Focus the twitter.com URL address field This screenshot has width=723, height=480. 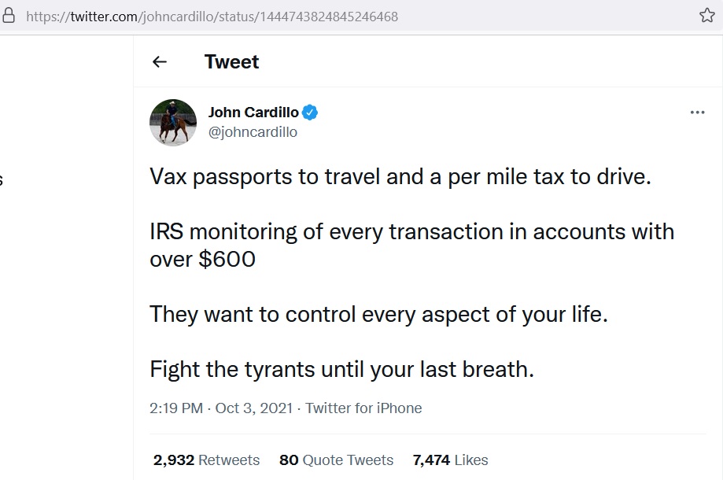click(x=212, y=16)
